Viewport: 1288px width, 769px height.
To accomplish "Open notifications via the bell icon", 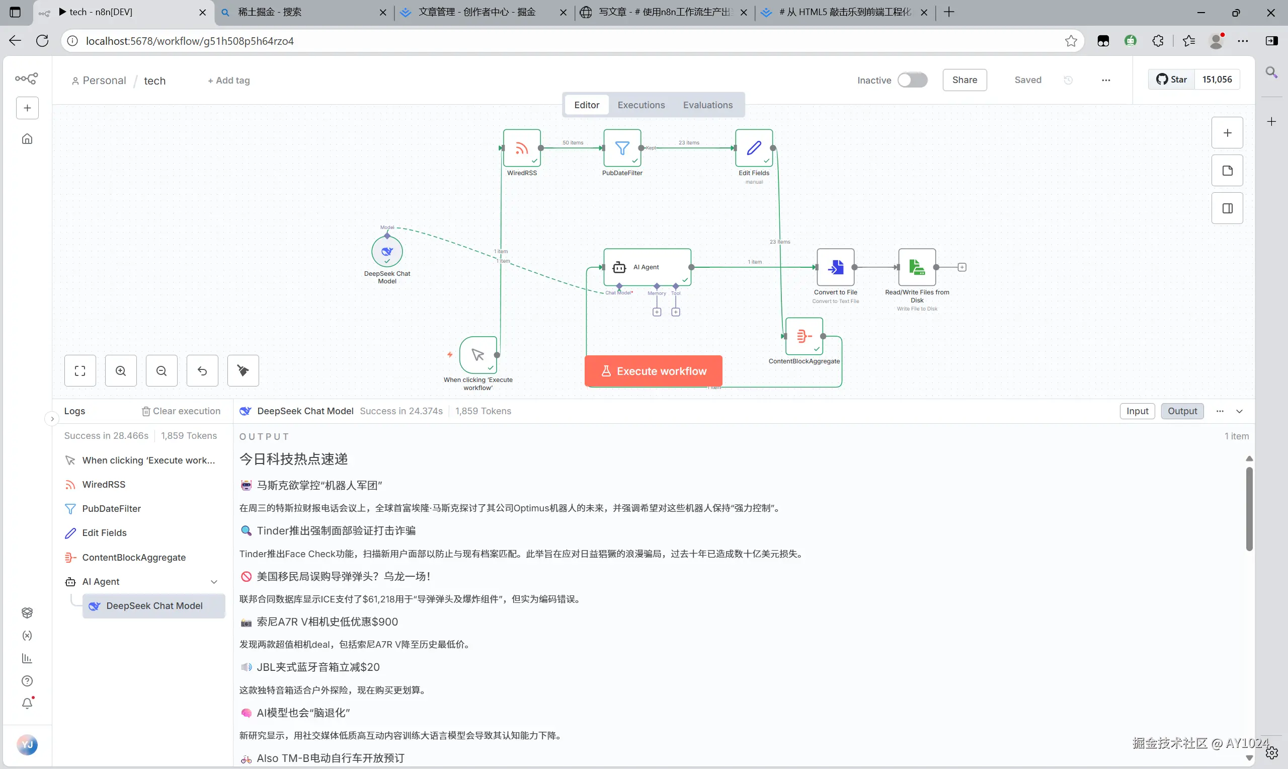I will click(x=27, y=703).
